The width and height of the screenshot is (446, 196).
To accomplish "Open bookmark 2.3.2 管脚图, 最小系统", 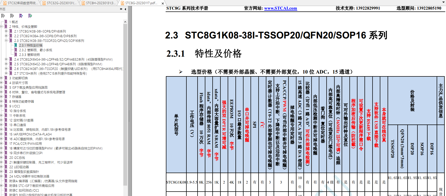I will click(36, 50).
